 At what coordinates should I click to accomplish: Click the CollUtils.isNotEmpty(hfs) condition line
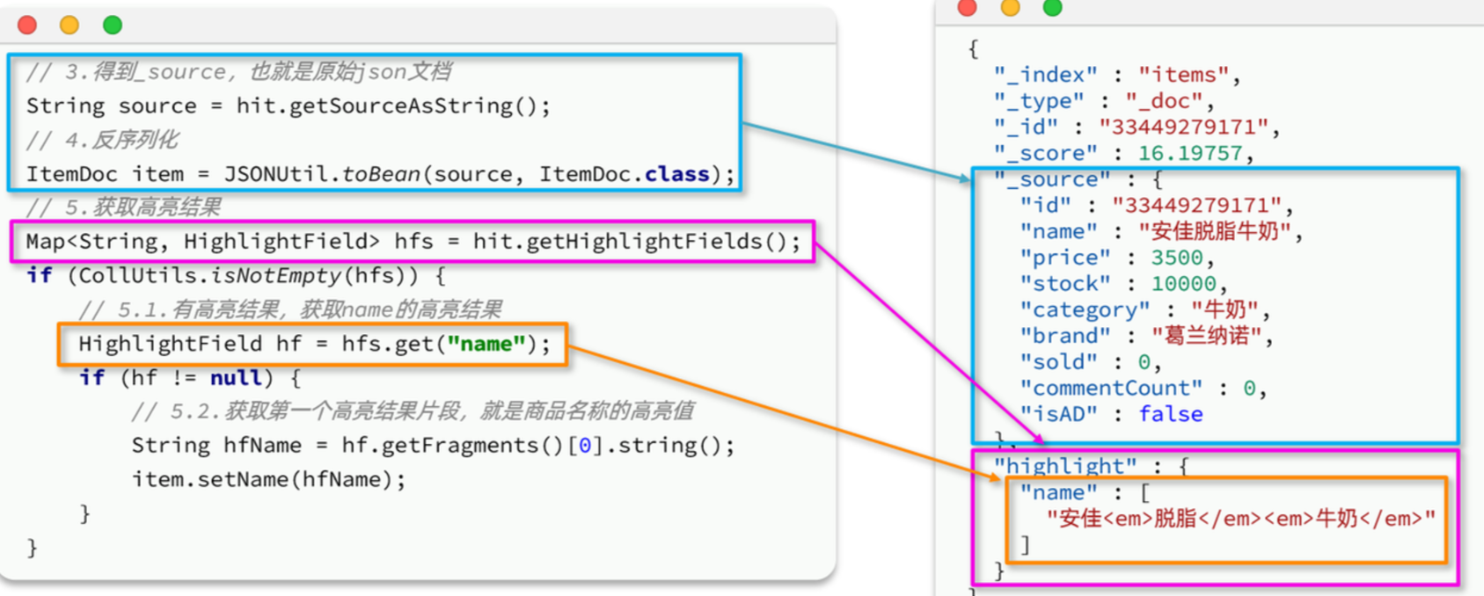click(236, 276)
